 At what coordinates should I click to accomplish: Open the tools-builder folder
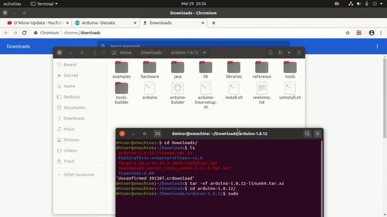122,93
